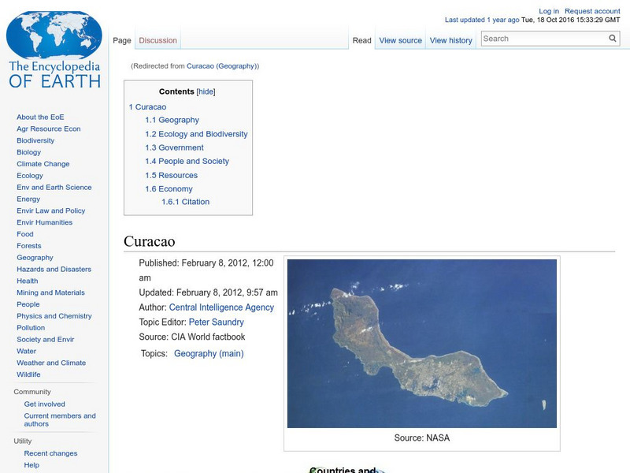
Task: Jump to 1.3 Government section
Action: pos(174,147)
